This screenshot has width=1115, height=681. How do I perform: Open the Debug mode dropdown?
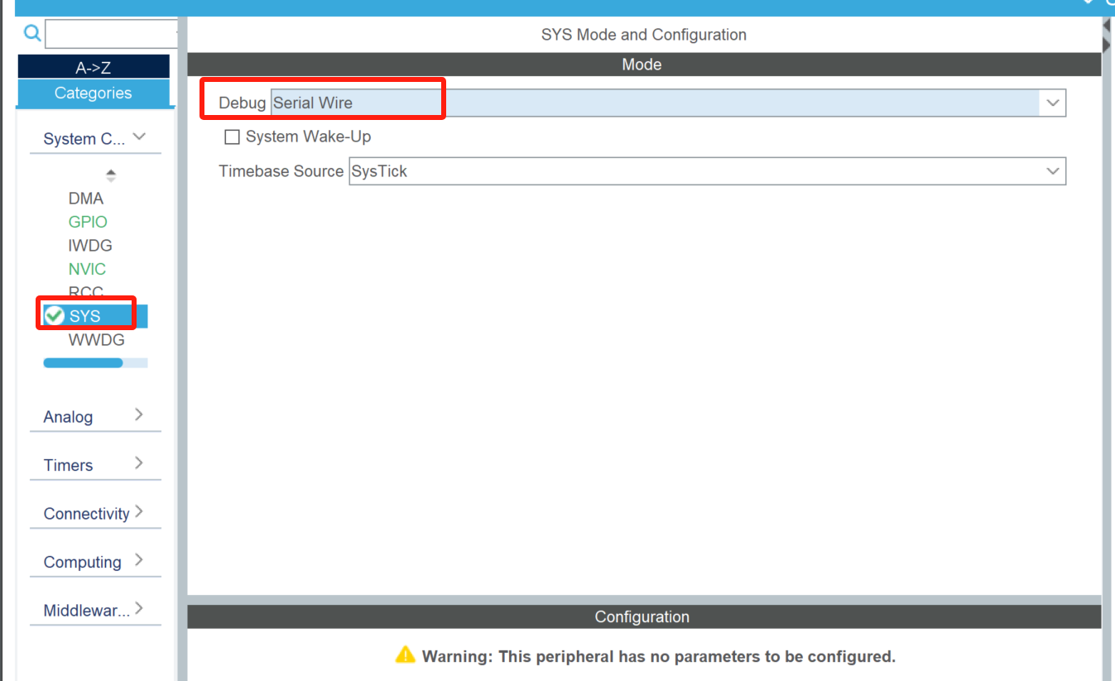[1051, 102]
